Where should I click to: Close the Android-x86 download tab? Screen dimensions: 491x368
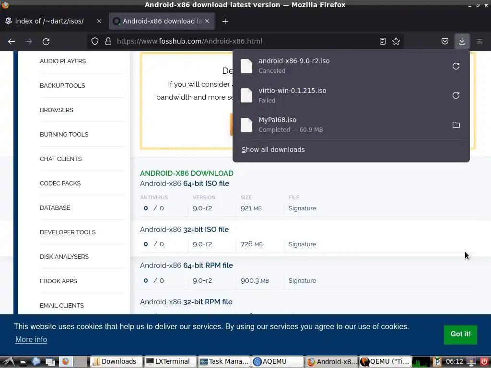(x=207, y=21)
